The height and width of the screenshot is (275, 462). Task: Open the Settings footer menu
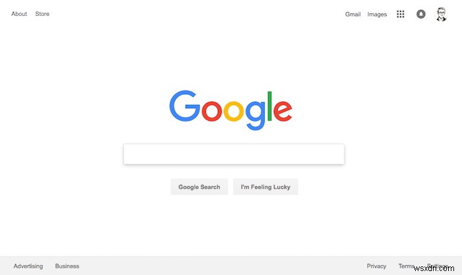pos(437,266)
